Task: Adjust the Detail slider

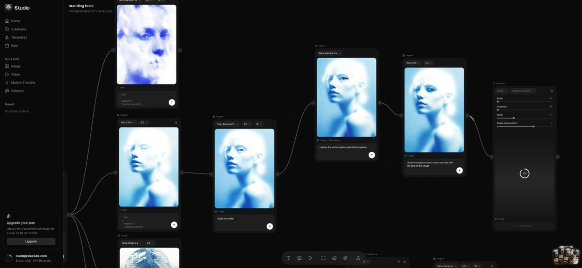Action: (x=525, y=118)
